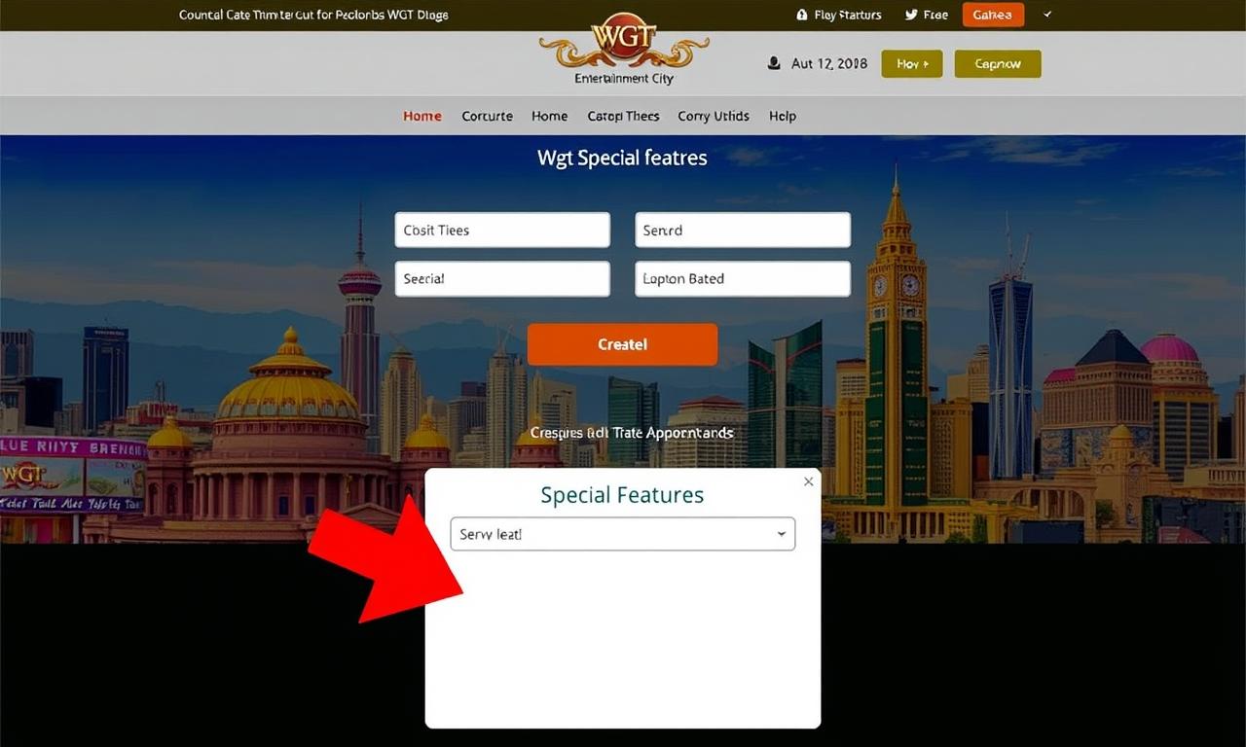The height and width of the screenshot is (747, 1246).
Task: Open the Help menu item
Action: pos(783,116)
